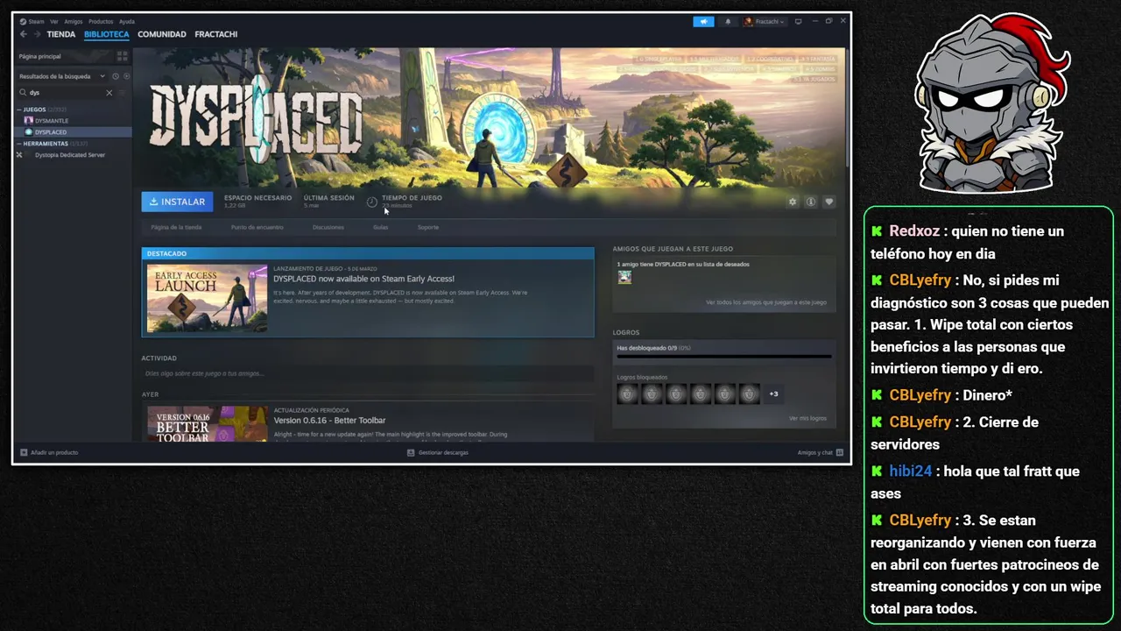The image size is (1121, 631).
Task: Go back with the left arrow
Action: [x=24, y=34]
